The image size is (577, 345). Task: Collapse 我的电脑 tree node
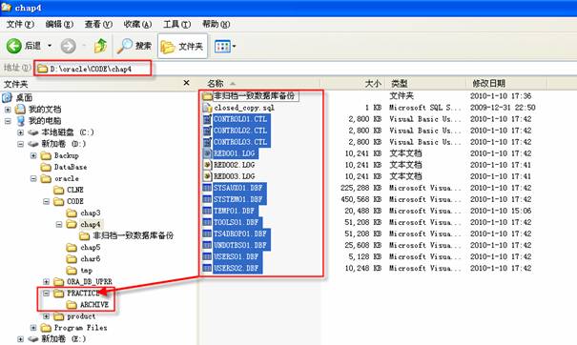point(8,121)
